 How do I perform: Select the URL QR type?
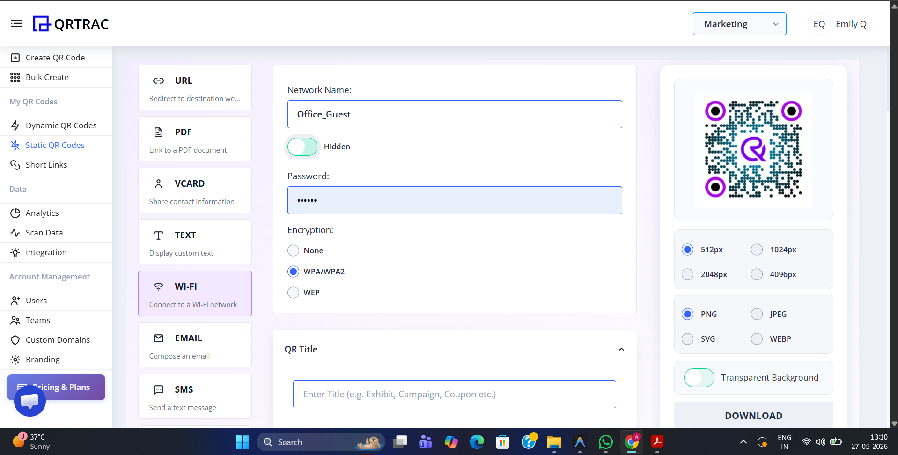click(x=195, y=88)
